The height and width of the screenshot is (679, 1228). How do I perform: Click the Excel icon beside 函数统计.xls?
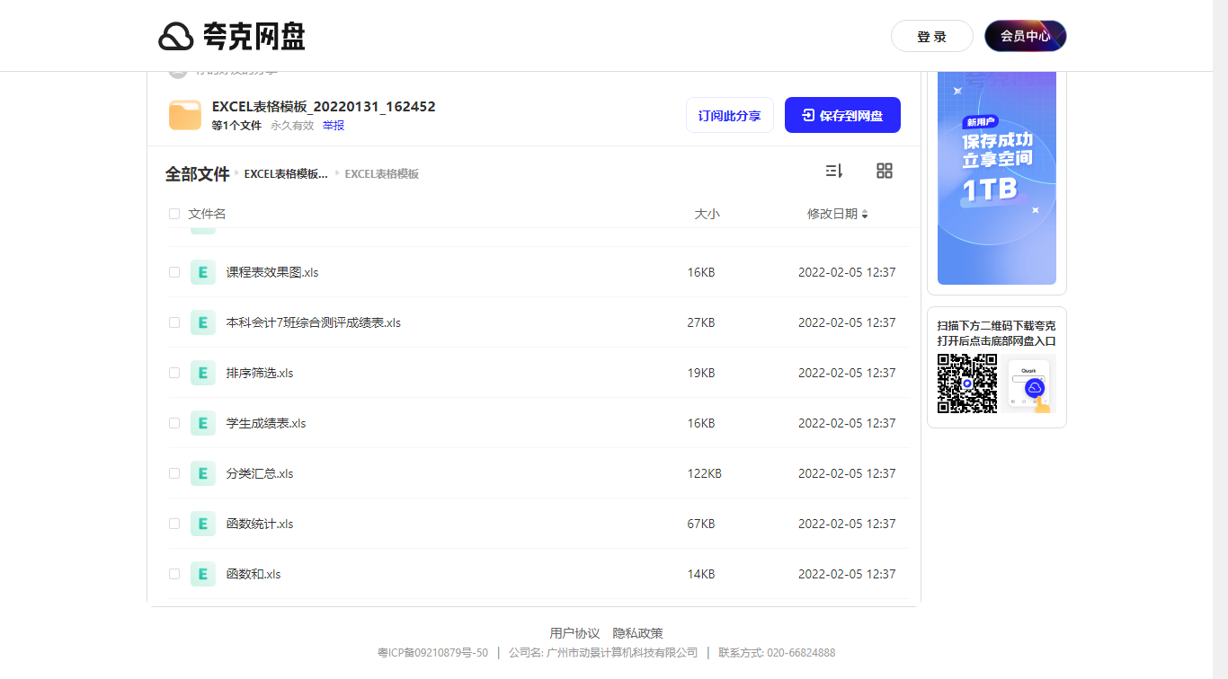202,524
